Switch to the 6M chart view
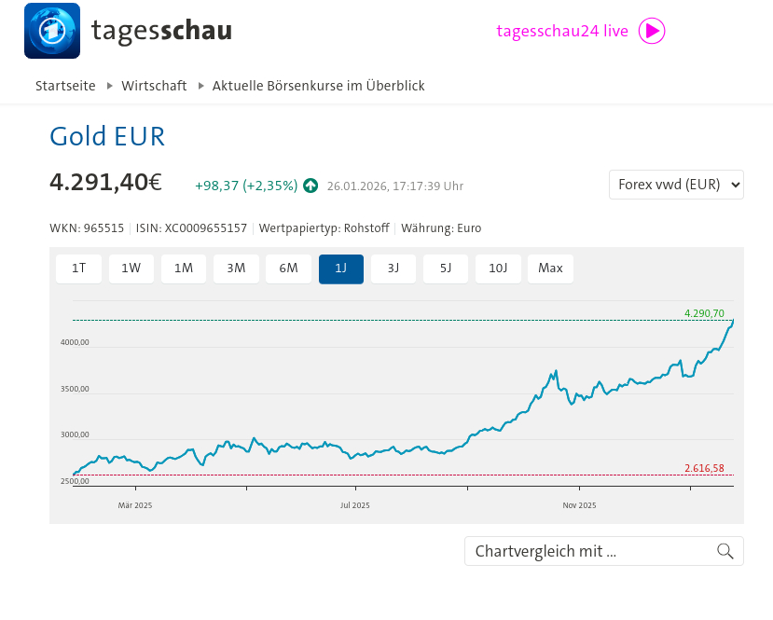This screenshot has width=773, height=620. 288,269
